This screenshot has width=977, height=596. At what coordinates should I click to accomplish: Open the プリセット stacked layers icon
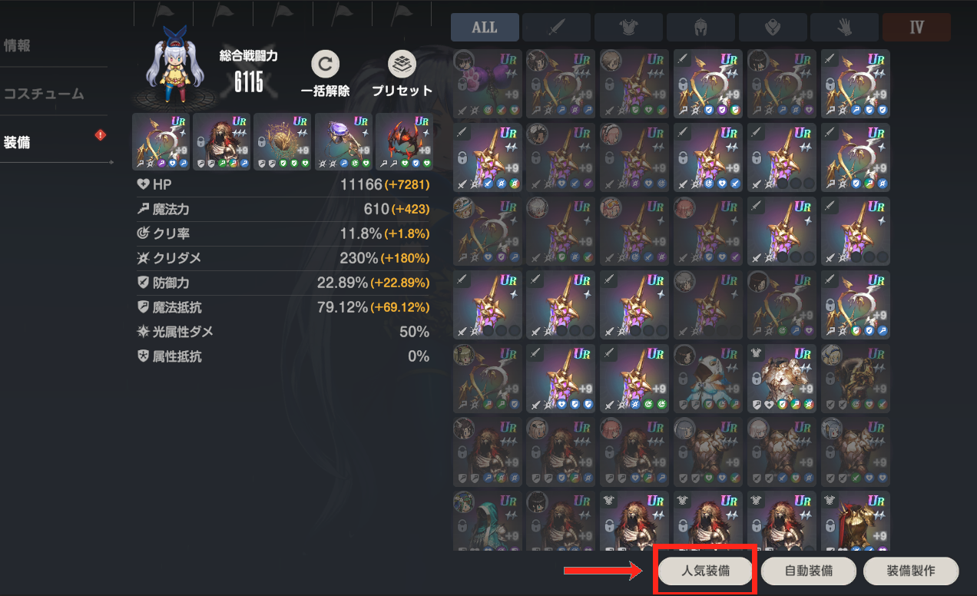click(x=402, y=65)
